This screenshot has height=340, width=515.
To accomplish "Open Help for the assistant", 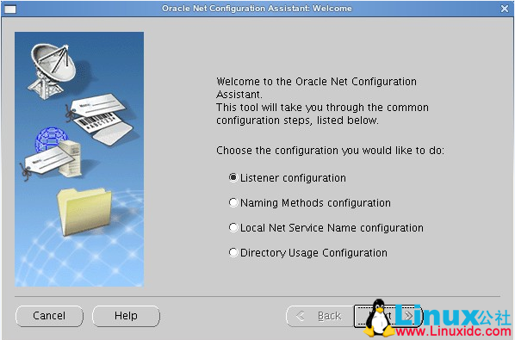I will pyautogui.click(x=126, y=316).
